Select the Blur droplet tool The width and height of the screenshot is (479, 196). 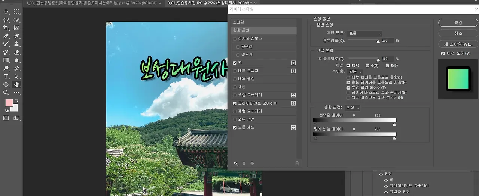16,60
